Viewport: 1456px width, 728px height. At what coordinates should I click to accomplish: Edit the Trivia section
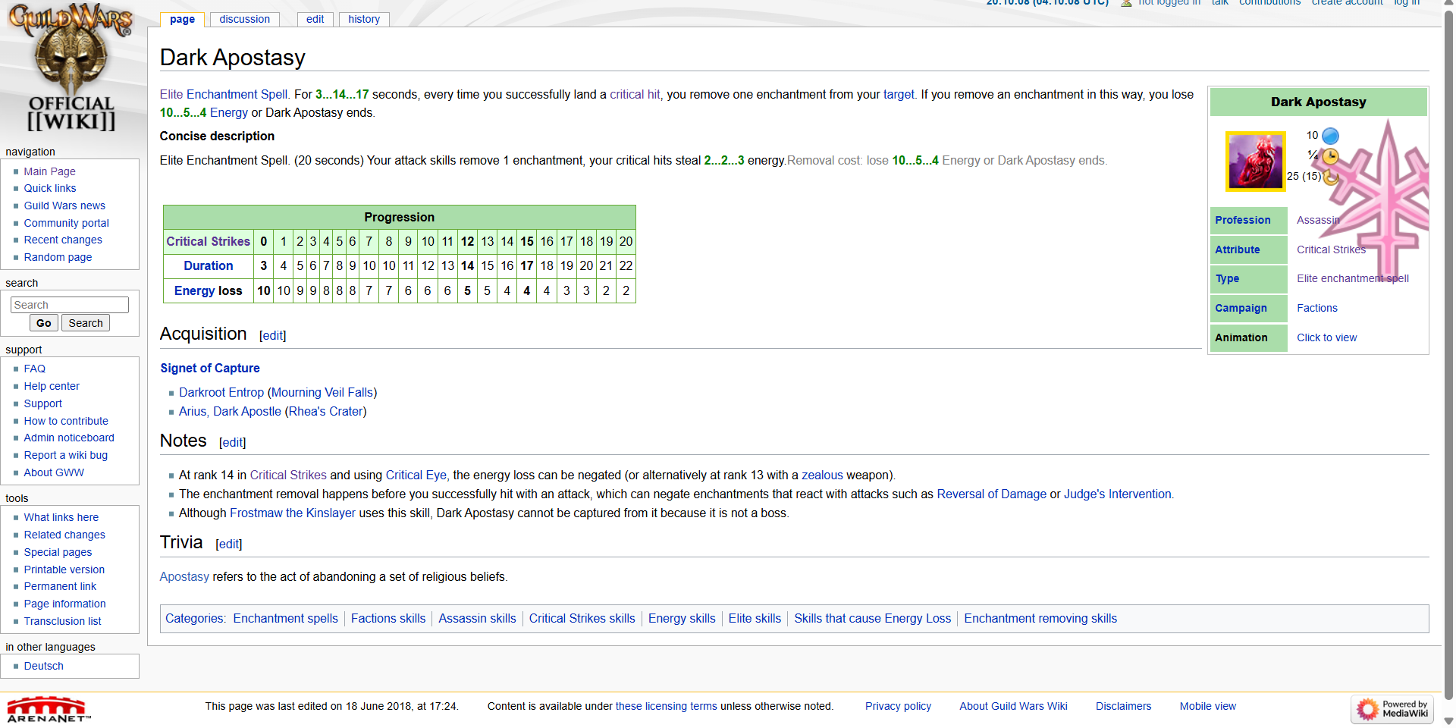pyautogui.click(x=229, y=544)
